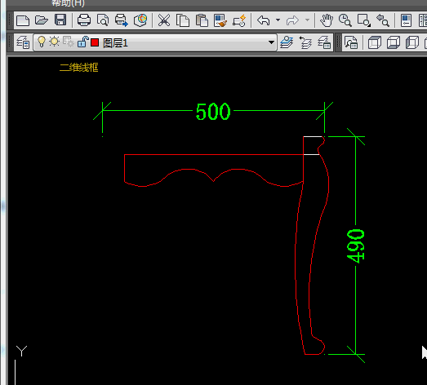427x385 pixels.
Task: Click the 二维线框 visual style label
Action: click(x=78, y=68)
